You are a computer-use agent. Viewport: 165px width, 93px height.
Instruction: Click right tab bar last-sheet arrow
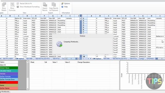click(x=90, y=59)
